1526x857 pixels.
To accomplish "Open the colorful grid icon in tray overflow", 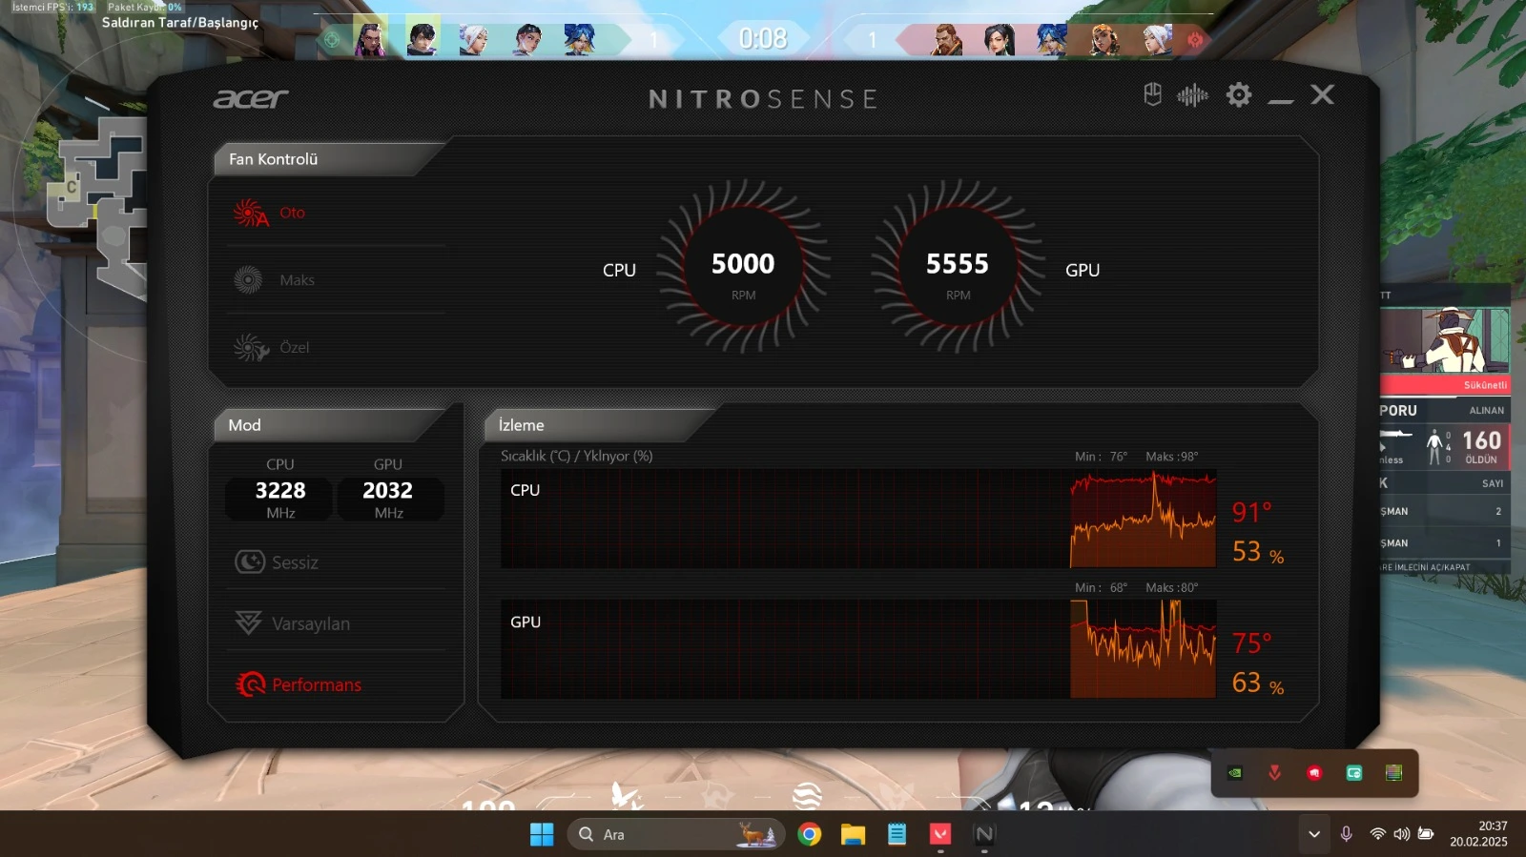I will [1394, 773].
